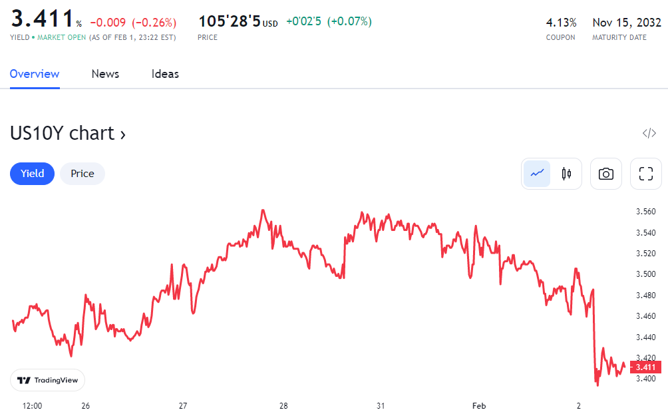Screen dimensions: 668x420
Task: Take a chart snapshot with camera icon
Action: coord(605,174)
